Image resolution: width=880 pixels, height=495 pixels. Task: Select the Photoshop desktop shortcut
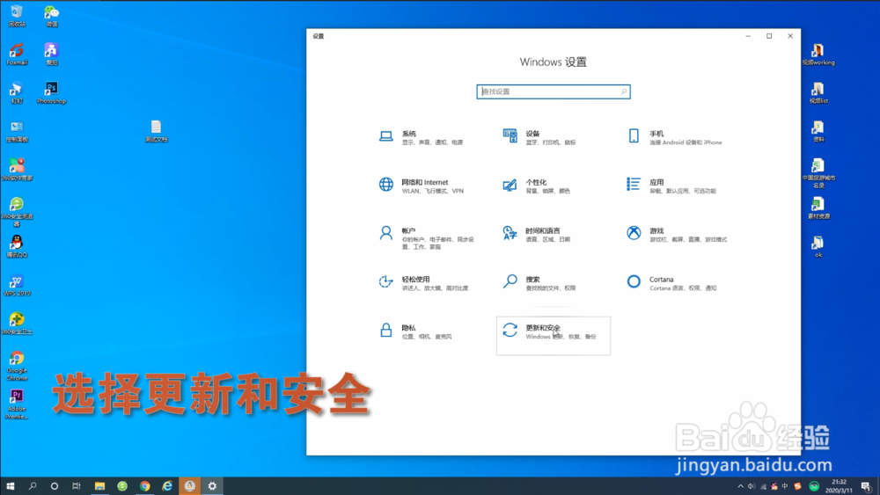pos(51,92)
